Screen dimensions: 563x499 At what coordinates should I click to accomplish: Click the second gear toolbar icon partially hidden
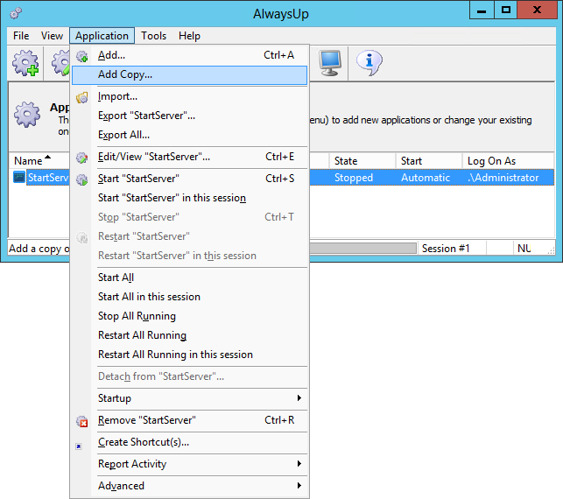pos(60,63)
